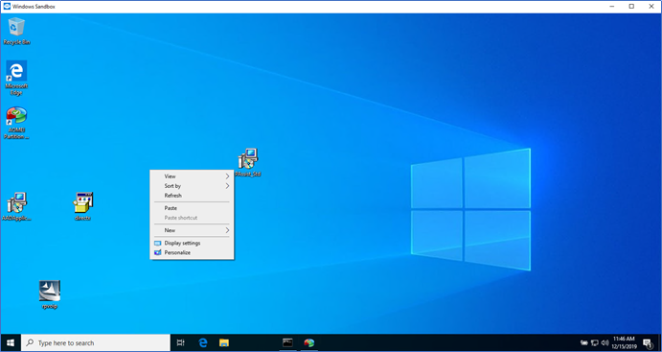Launch Edge from the taskbar
Screen dimensions: 662x352
tap(203, 342)
